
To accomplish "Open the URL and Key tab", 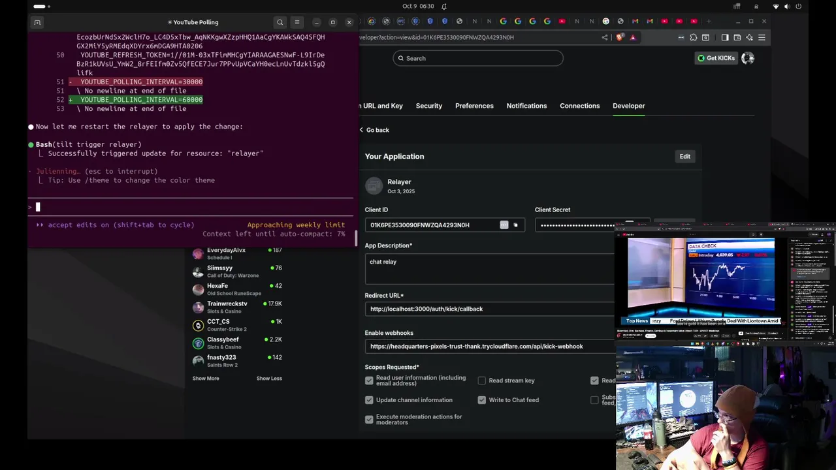I will tap(381, 106).
